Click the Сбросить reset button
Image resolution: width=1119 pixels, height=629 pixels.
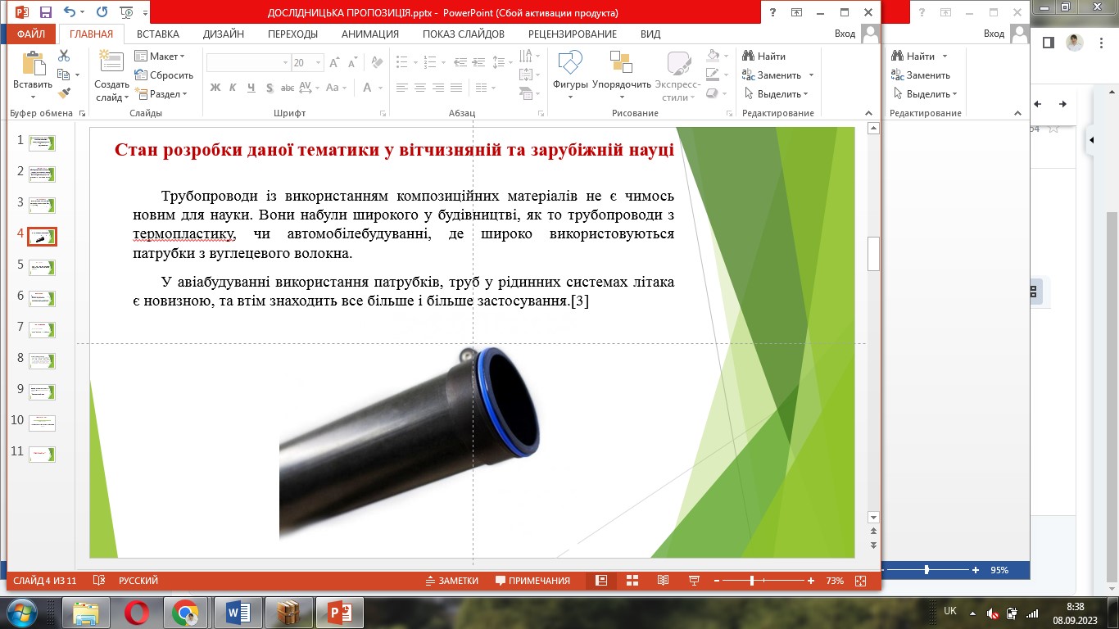point(164,75)
